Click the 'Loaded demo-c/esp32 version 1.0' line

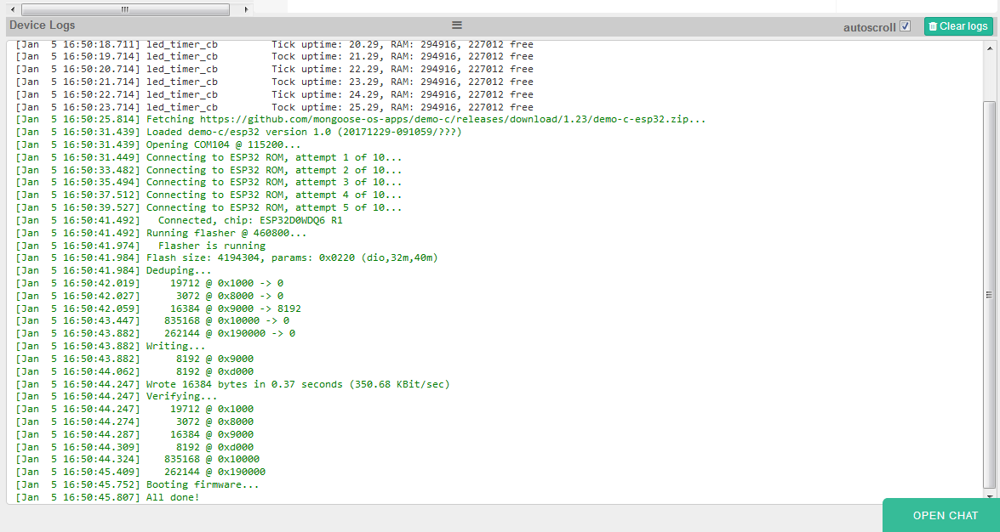238,132
